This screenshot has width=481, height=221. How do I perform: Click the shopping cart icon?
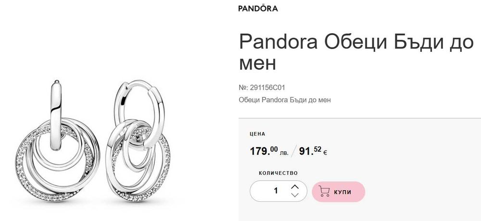tap(324, 192)
